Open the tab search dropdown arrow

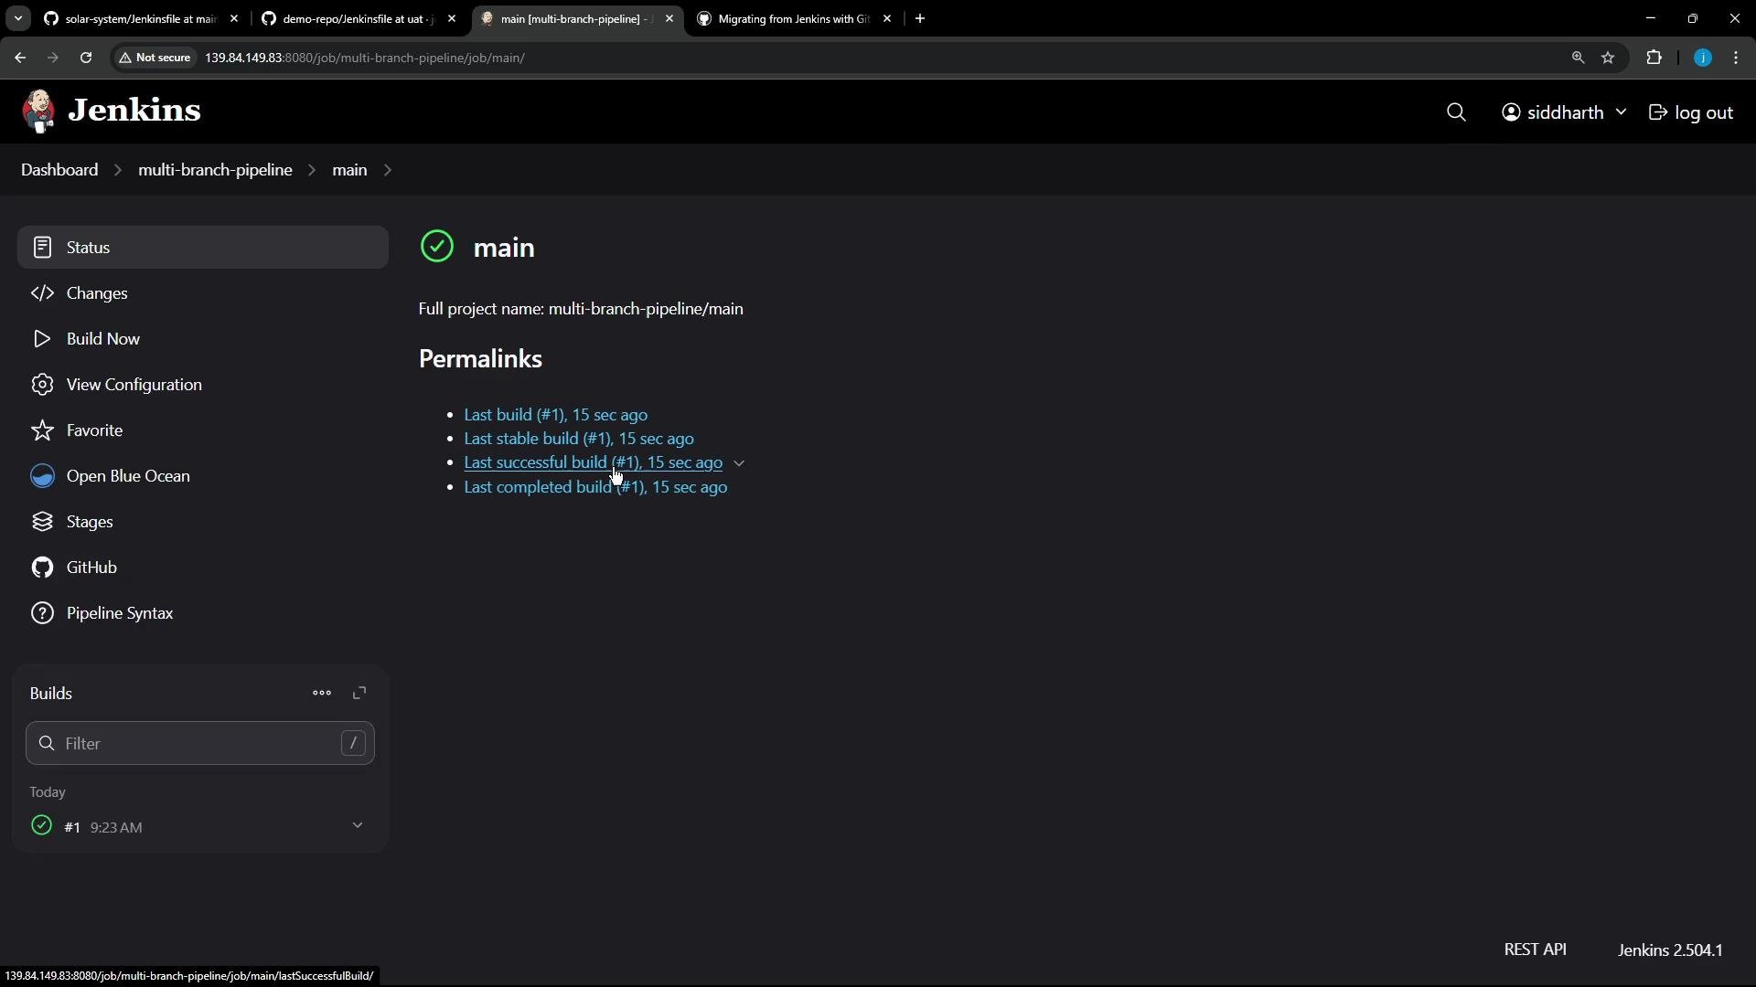pyautogui.click(x=17, y=18)
